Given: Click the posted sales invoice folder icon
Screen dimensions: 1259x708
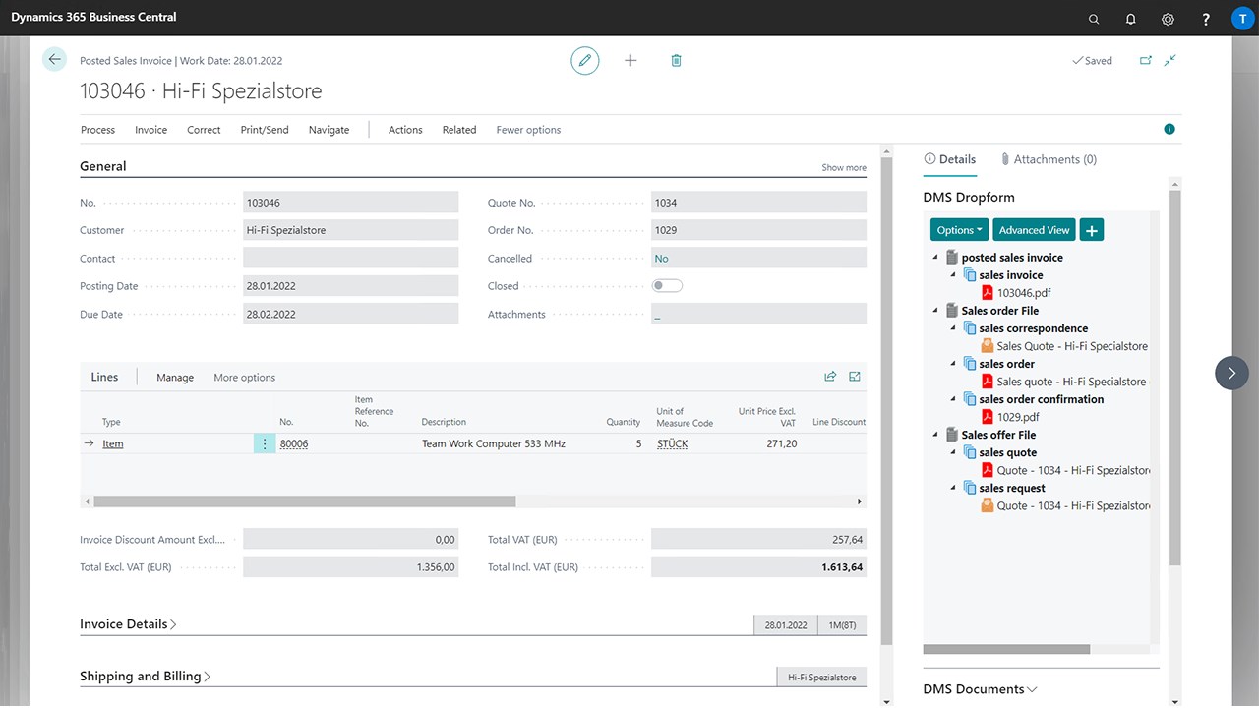Looking at the screenshot, I should tap(952, 258).
